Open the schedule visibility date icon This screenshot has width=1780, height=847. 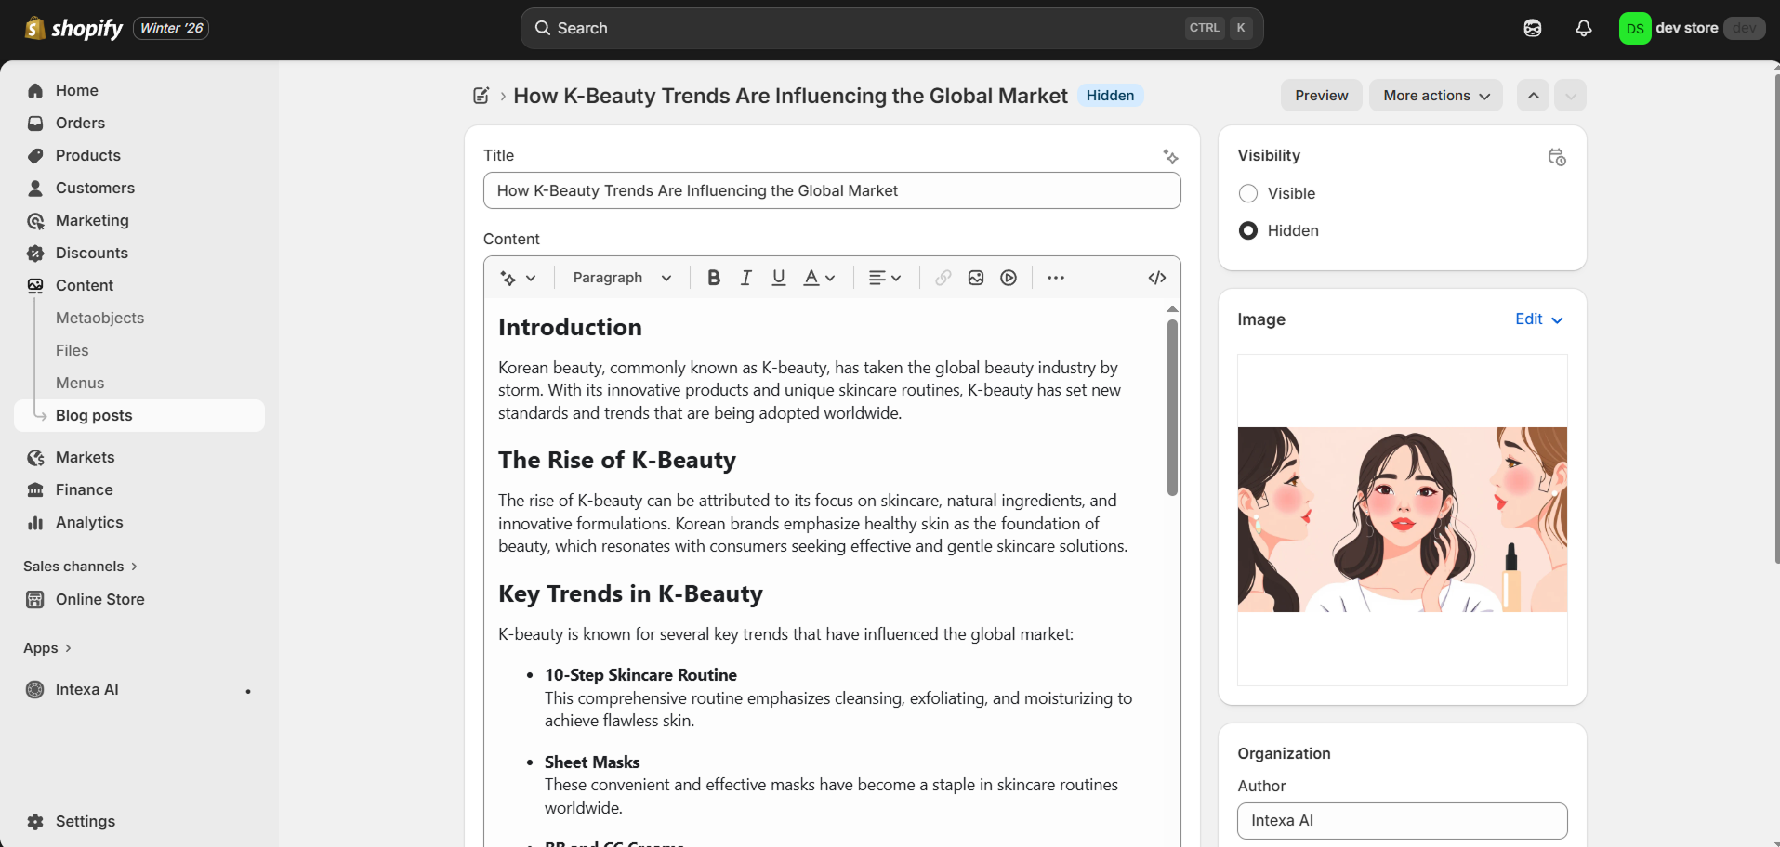tap(1557, 157)
